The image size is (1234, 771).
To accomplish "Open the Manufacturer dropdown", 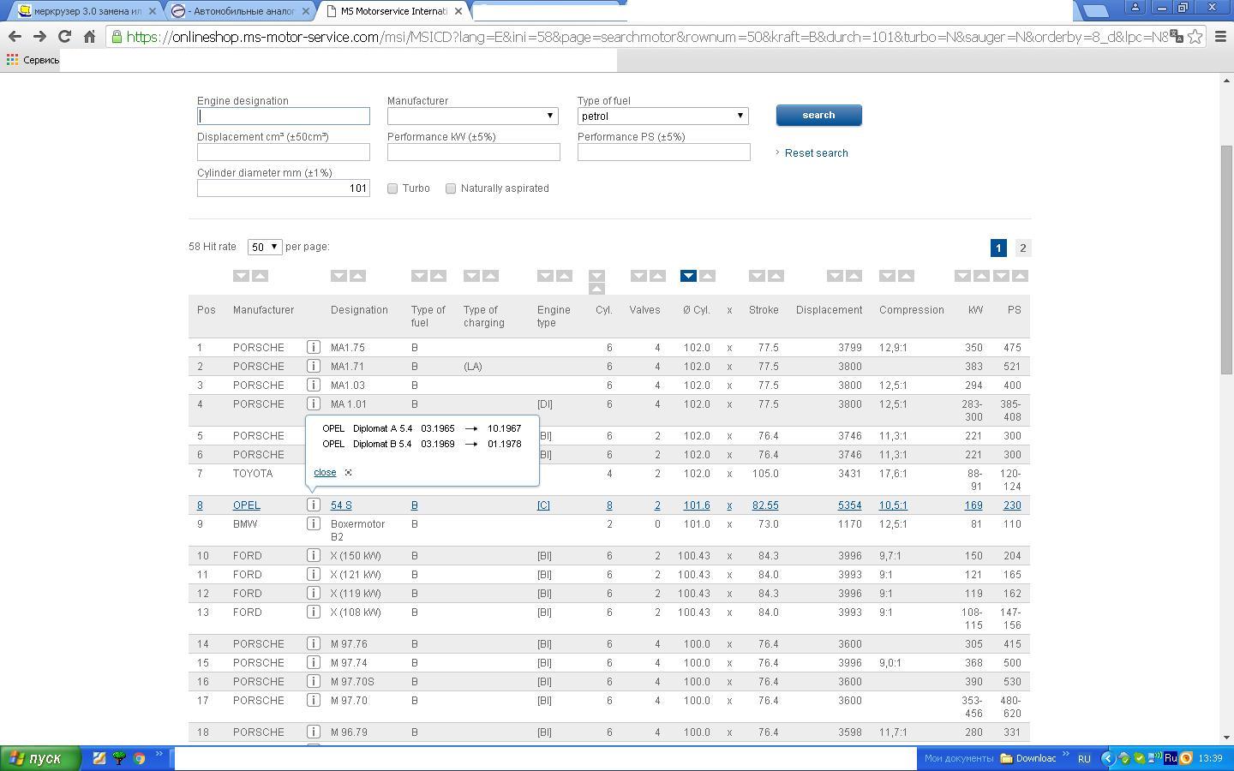I will (x=472, y=117).
